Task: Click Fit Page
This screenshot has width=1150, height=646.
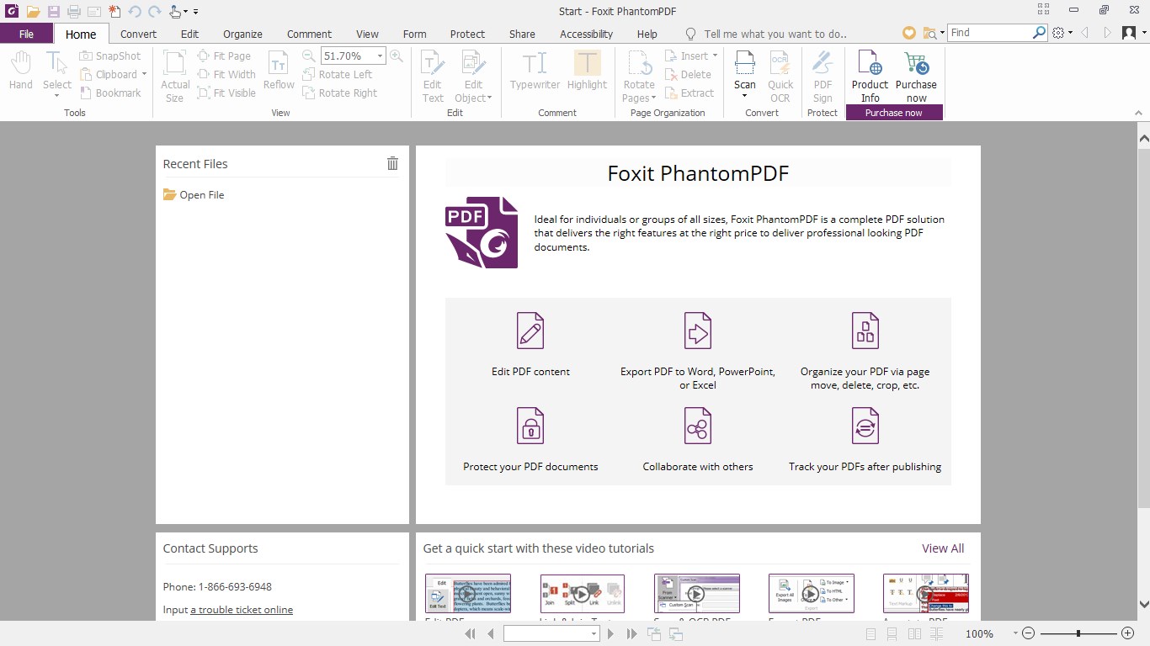Action: point(224,56)
